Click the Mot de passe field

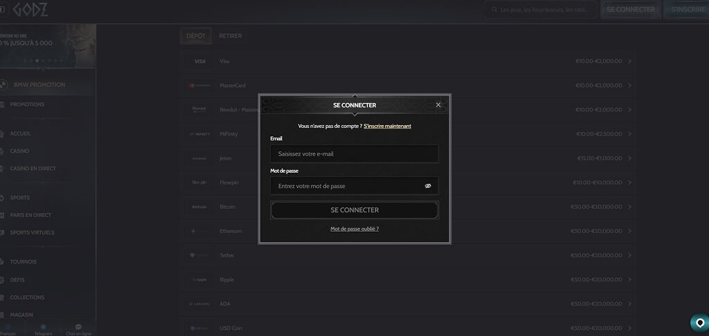[x=354, y=185]
